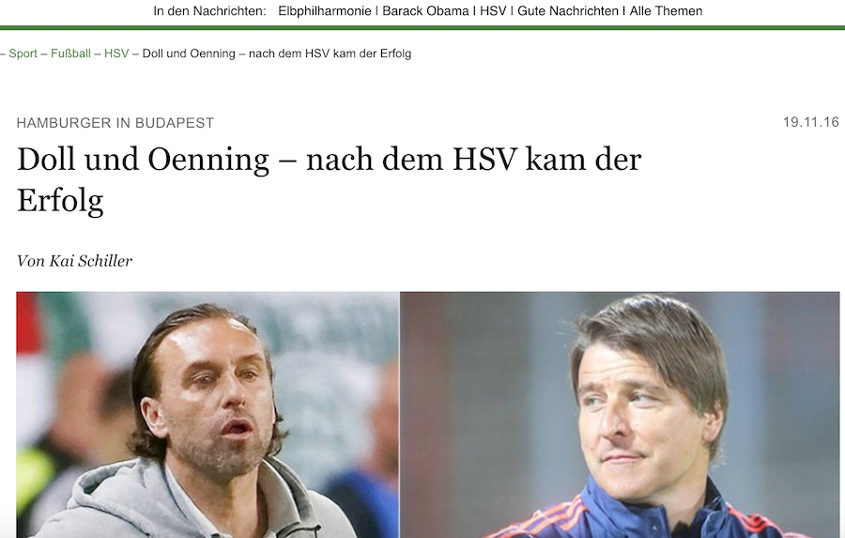The image size is (845, 538).
Task: Click the breadcrumb's current article title
Action: [276, 54]
